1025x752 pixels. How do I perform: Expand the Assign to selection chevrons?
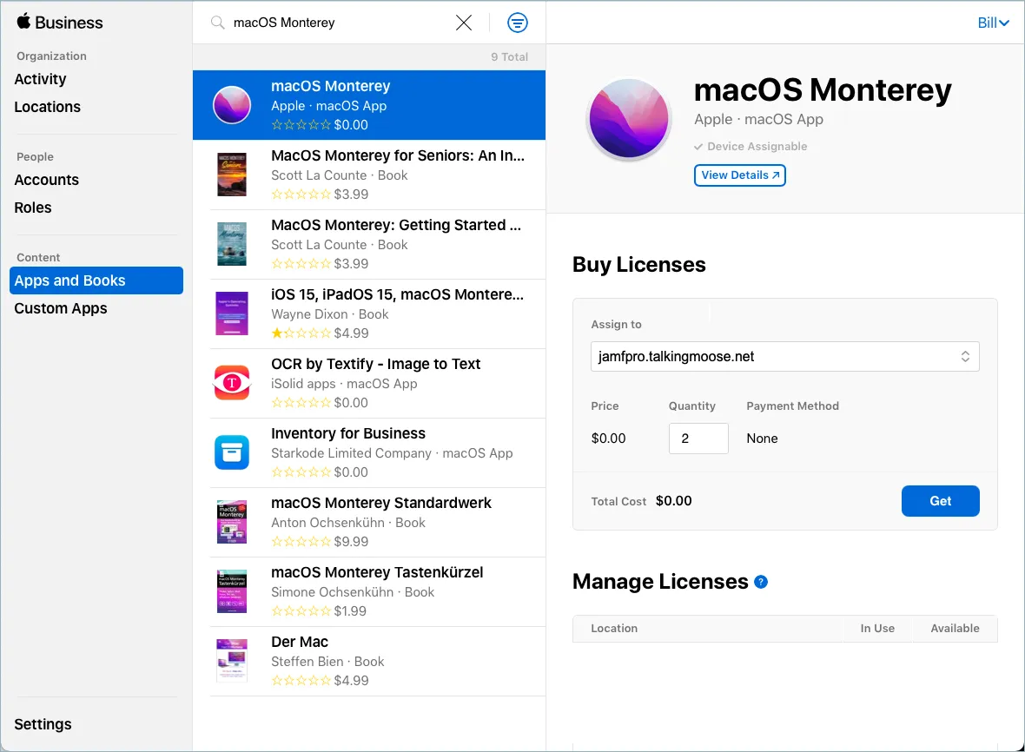click(x=965, y=356)
